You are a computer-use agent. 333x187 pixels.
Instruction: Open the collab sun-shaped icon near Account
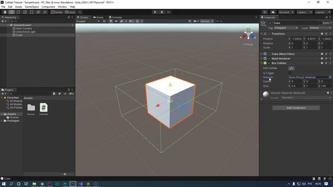[x=265, y=12]
